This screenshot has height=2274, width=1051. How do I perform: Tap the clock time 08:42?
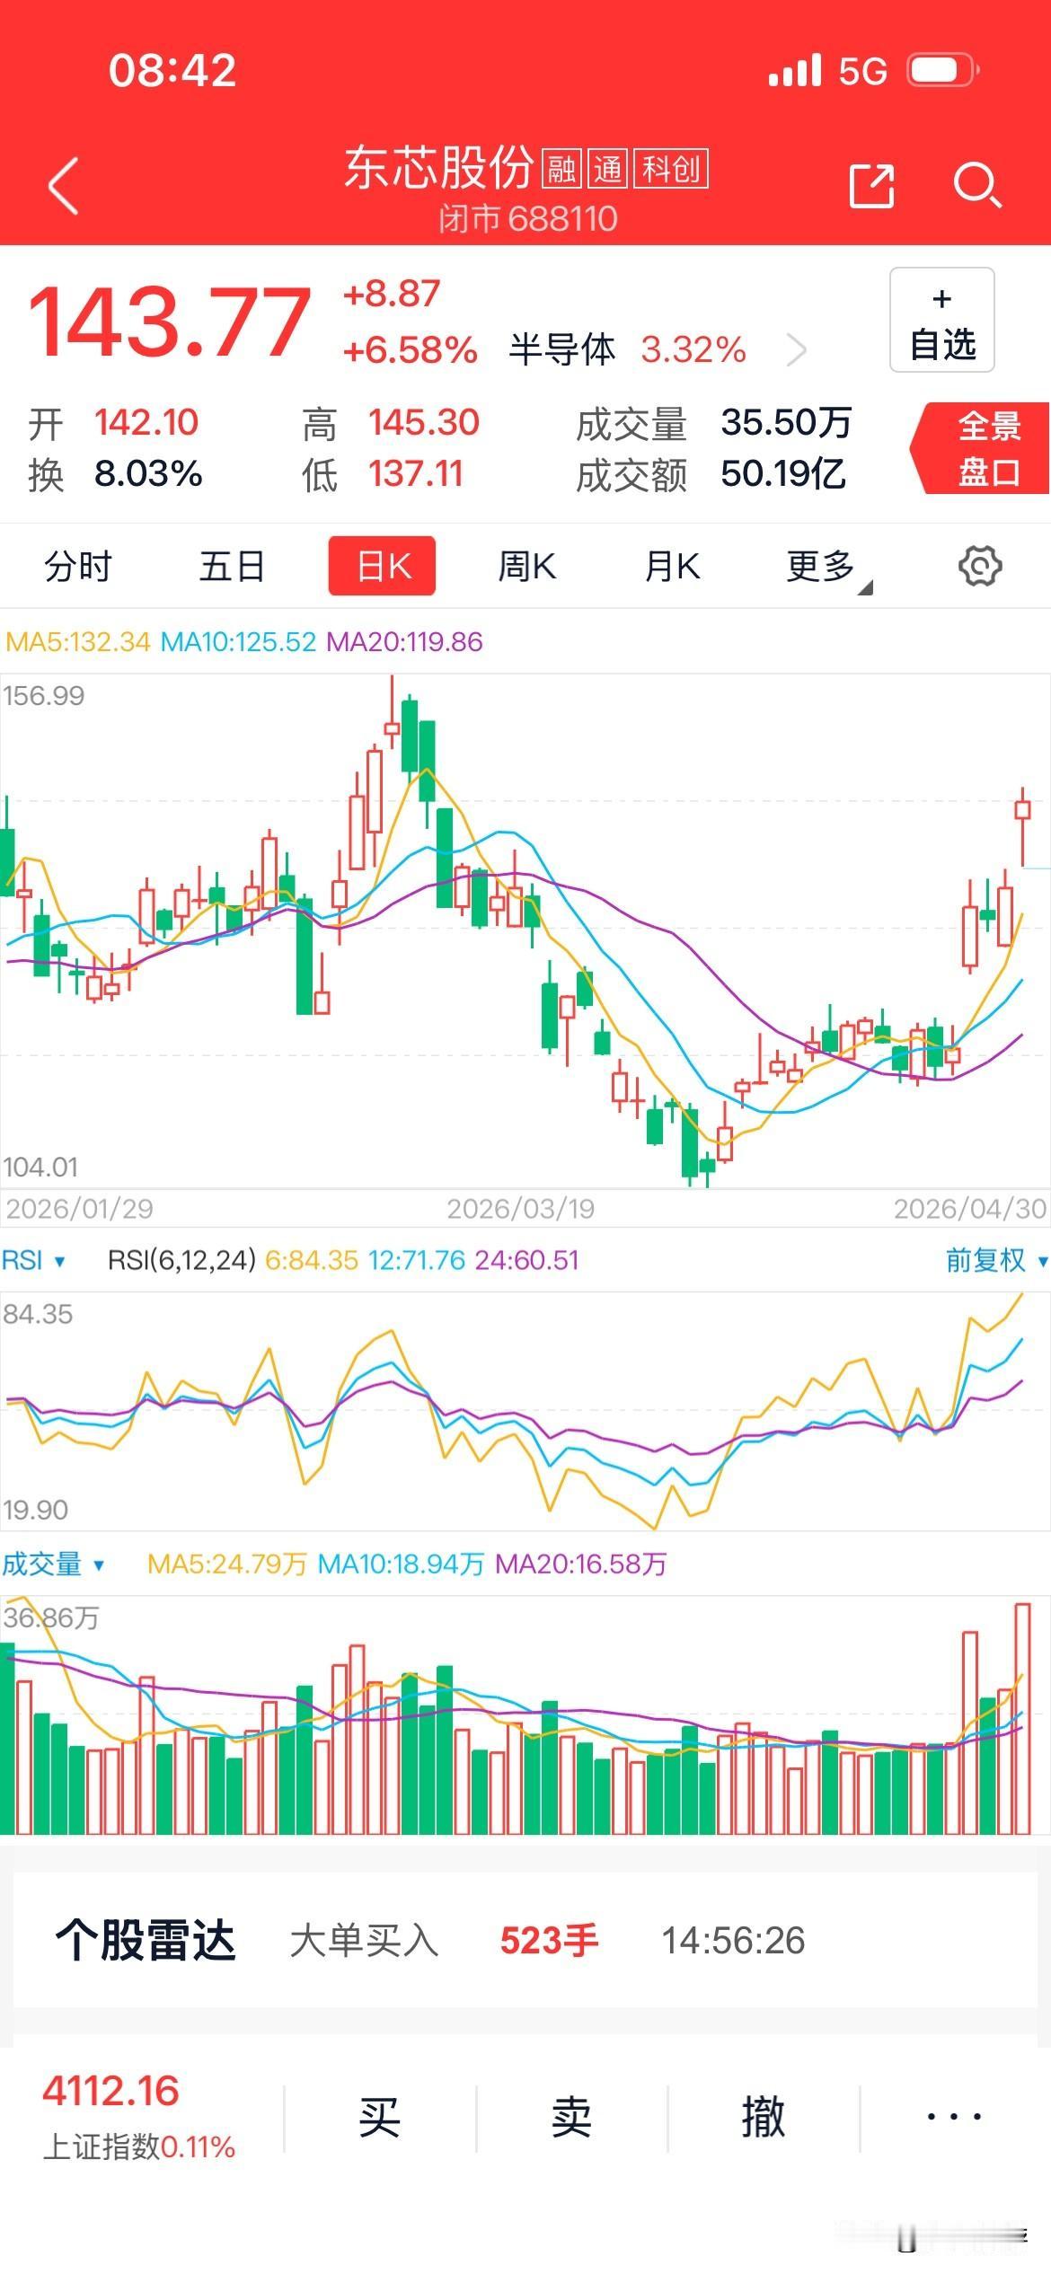tap(172, 70)
